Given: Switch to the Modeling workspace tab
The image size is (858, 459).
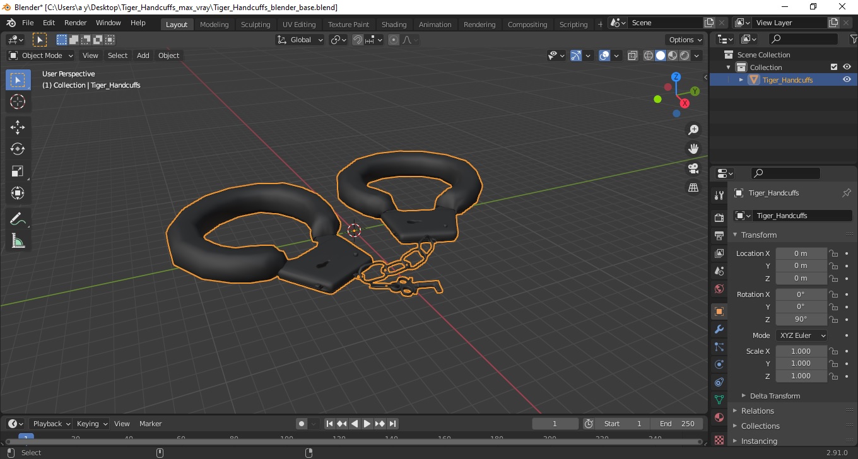Looking at the screenshot, I should (214, 25).
